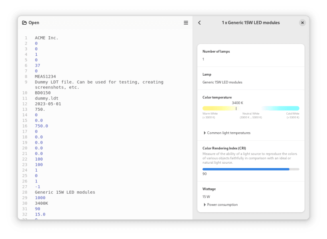327x239 pixels.
Task: Close the lamp details side panel
Action: point(302,23)
